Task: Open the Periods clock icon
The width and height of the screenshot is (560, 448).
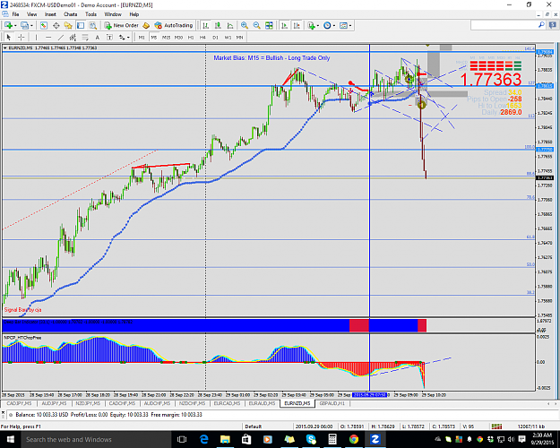Action: (327, 25)
